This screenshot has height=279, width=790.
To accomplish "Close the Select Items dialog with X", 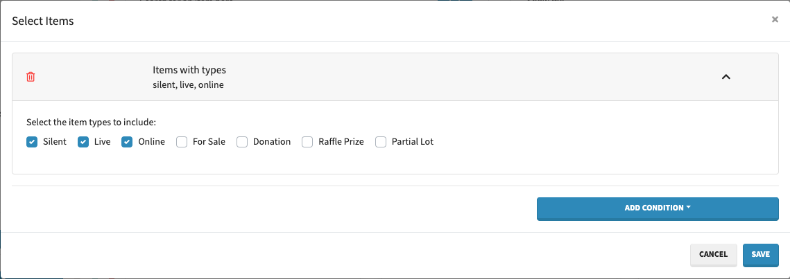I will [x=775, y=20].
